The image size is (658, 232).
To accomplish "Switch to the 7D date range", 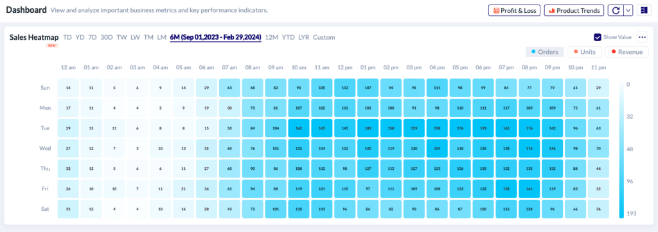I will 93,37.
